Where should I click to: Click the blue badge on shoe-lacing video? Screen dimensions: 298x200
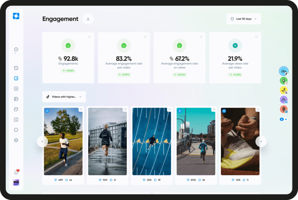tap(224, 111)
